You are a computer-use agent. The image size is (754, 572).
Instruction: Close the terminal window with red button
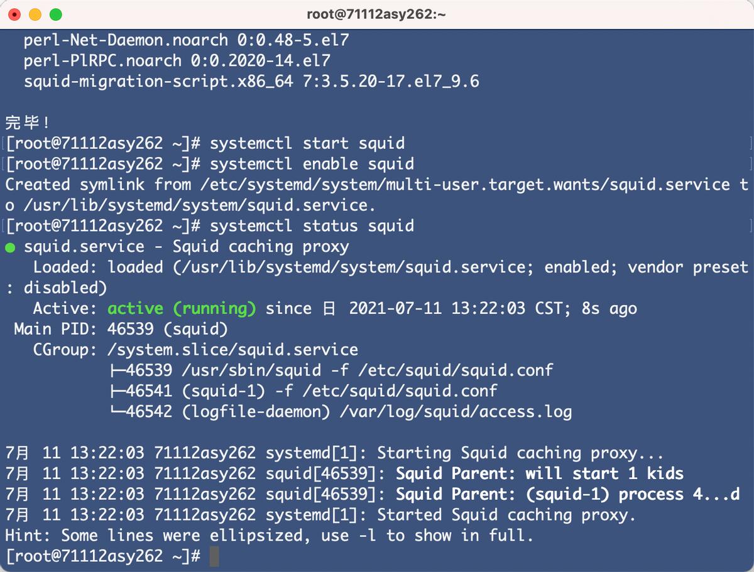(x=15, y=14)
